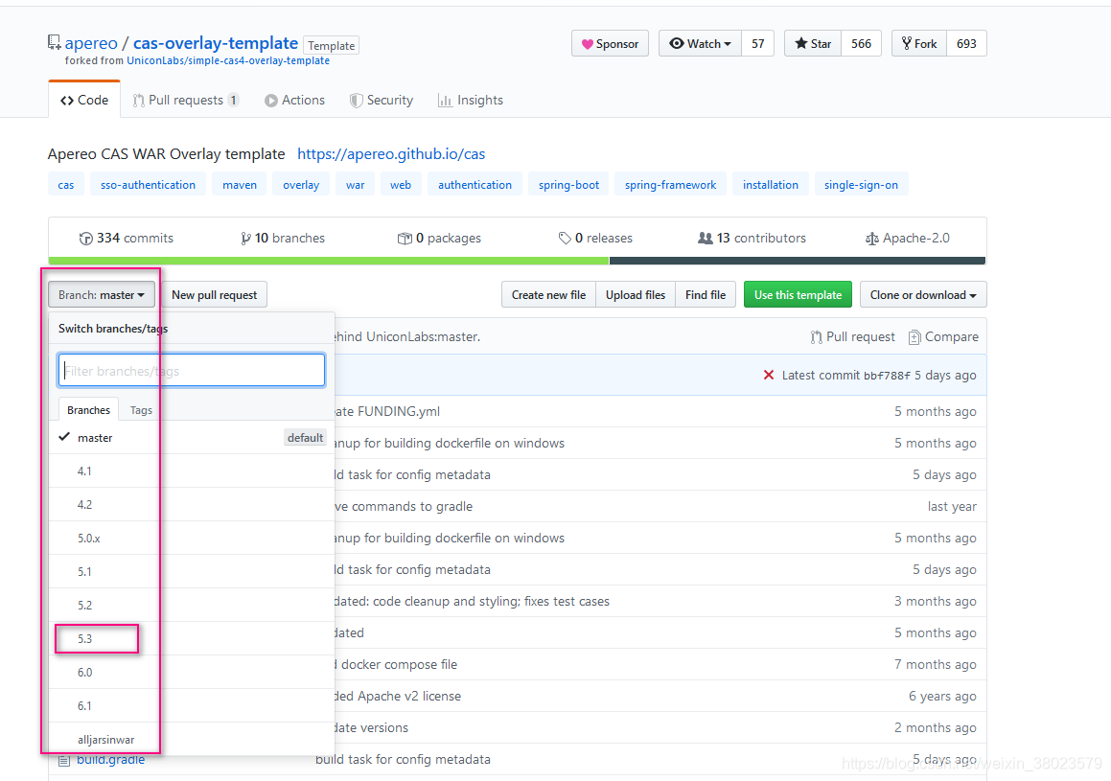Open https://apereo.github.io/cas link

391,153
